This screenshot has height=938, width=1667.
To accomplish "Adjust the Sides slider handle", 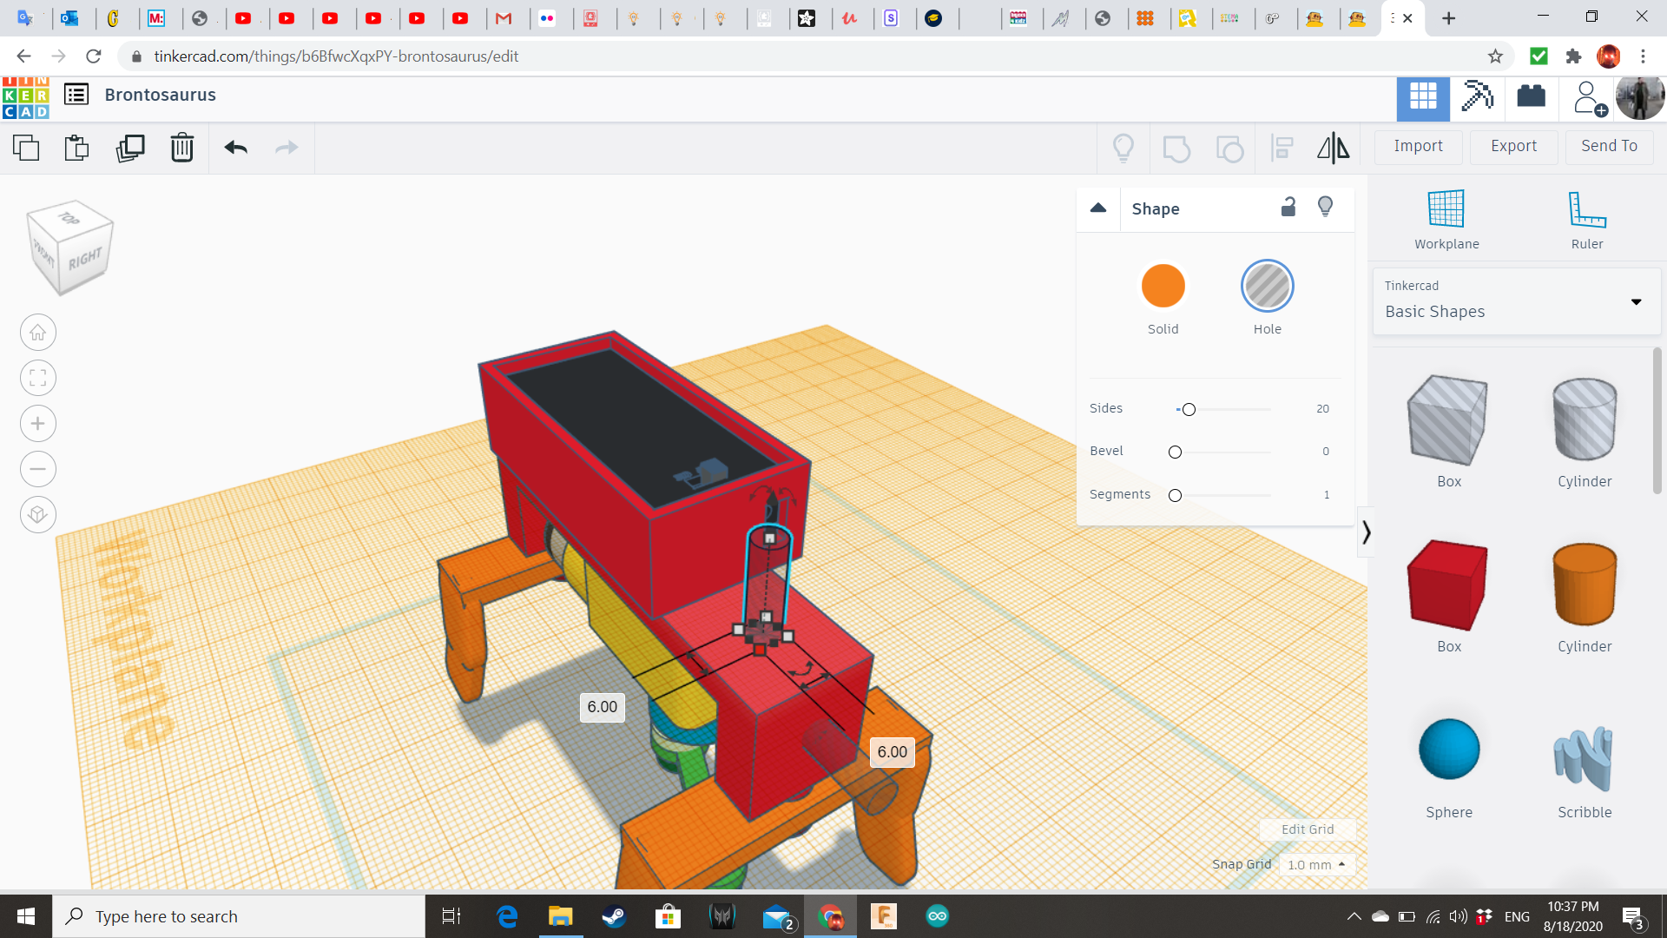I will click(x=1189, y=409).
